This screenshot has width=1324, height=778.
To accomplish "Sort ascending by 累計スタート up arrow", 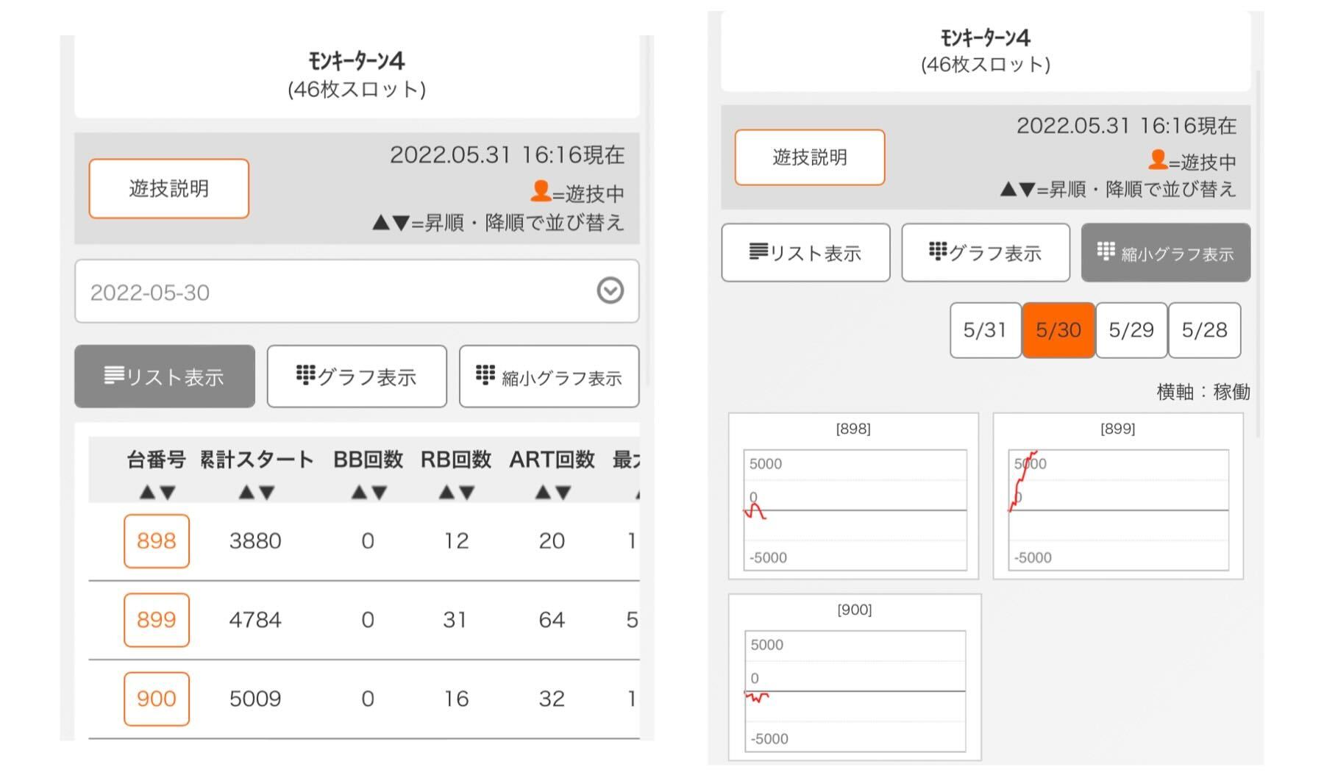I will point(246,493).
